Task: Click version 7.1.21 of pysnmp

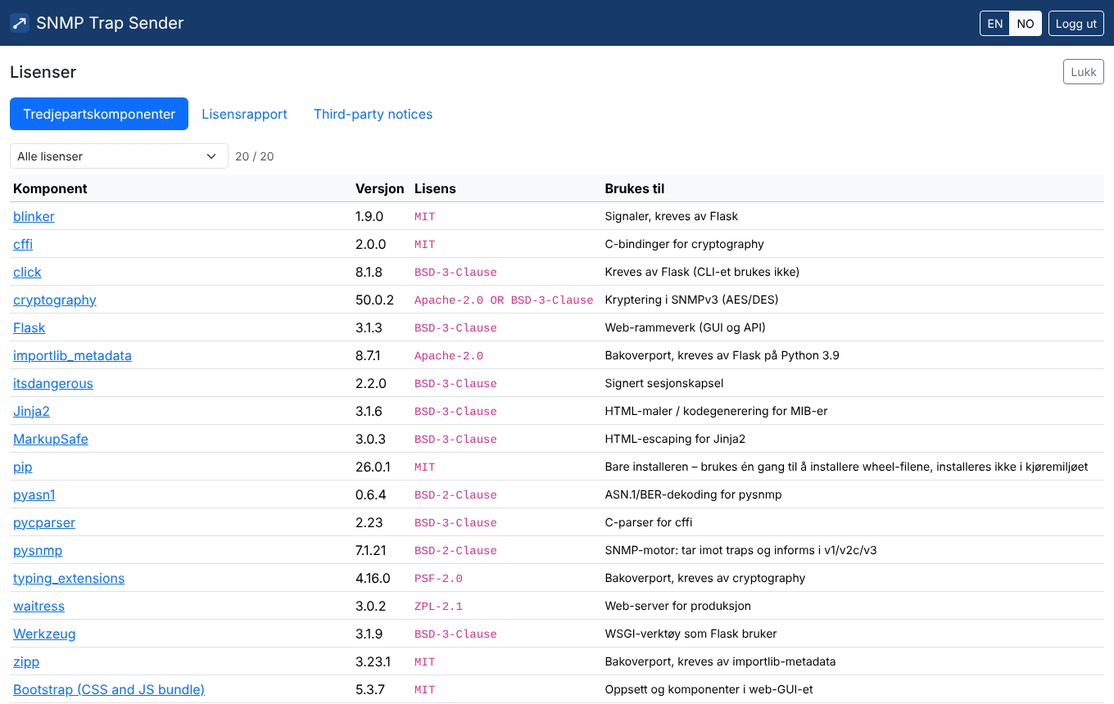Action: tap(371, 550)
